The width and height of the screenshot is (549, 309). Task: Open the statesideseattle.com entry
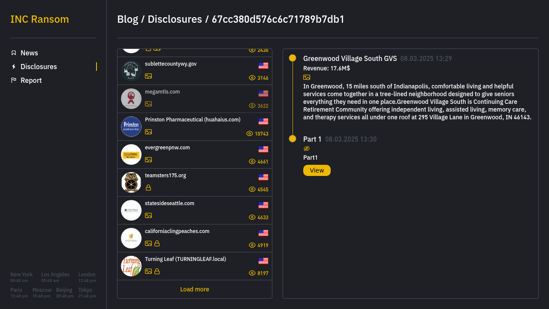pos(195,210)
